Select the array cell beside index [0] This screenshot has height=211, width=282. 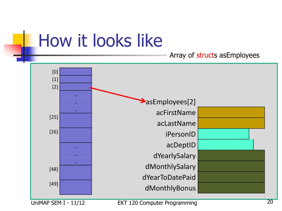[76, 72]
